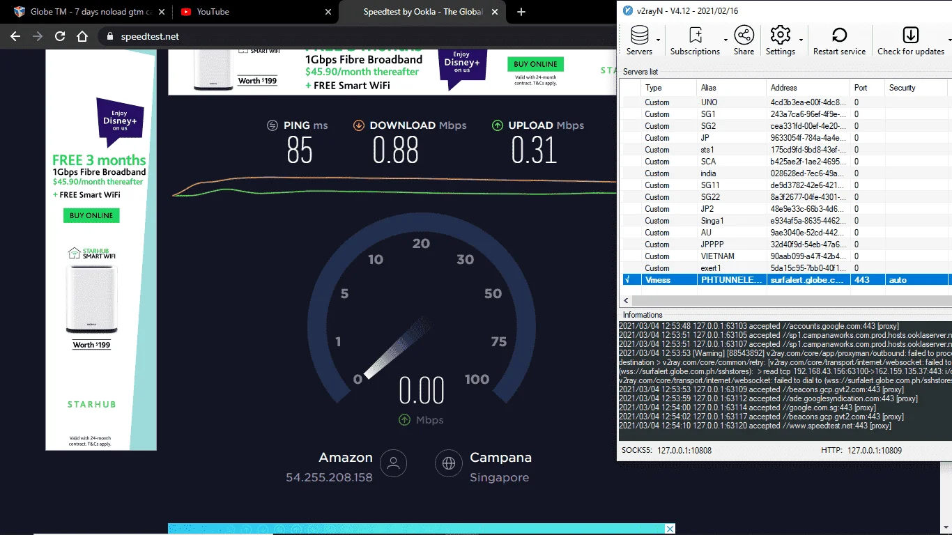Screen dimensions: 952x535
Task: Select the AU server row
Action: point(784,233)
